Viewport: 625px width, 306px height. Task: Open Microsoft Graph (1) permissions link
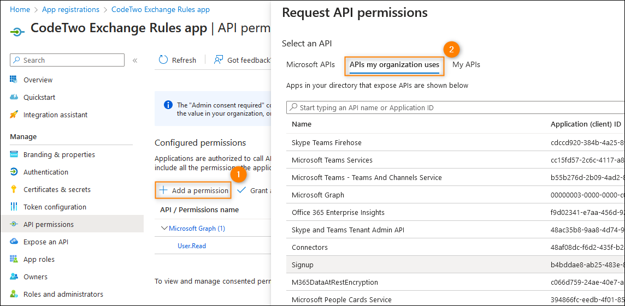click(197, 228)
